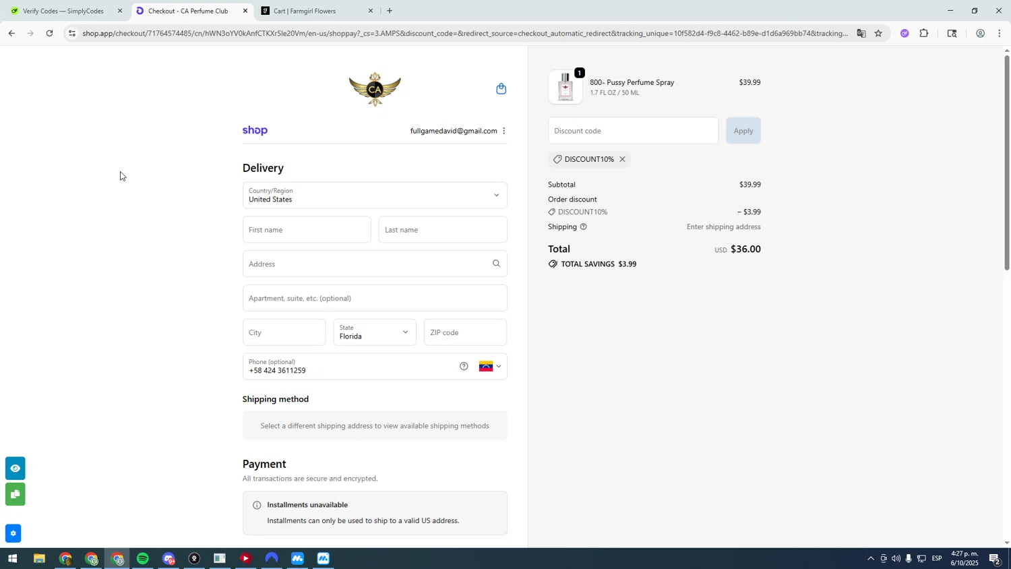Viewport: 1011px width, 569px height.
Task: Click the Apply discount button
Action: click(x=743, y=131)
